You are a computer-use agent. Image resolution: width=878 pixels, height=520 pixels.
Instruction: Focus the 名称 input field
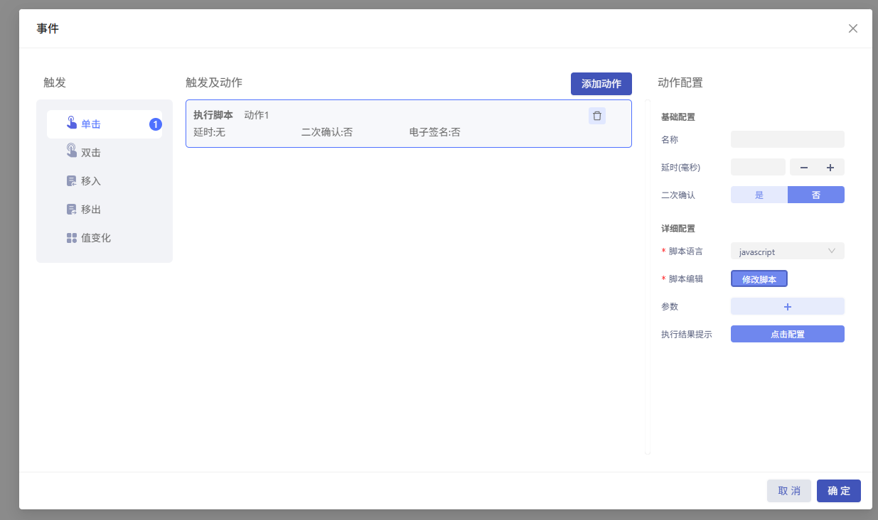(788, 139)
